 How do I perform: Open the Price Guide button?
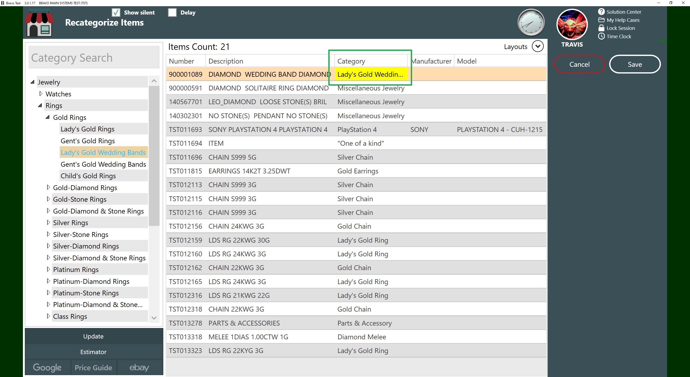click(x=94, y=368)
